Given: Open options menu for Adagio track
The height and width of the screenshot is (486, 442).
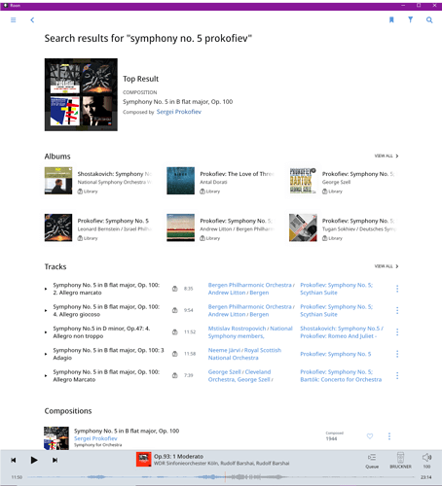Looking at the screenshot, I should click(397, 354).
